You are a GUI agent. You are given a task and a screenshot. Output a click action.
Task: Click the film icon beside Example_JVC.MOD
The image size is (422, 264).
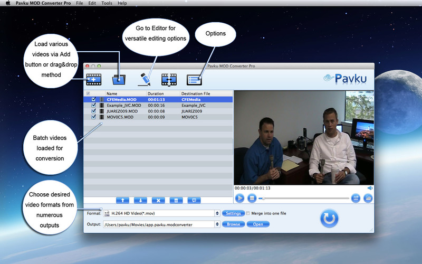(x=102, y=105)
